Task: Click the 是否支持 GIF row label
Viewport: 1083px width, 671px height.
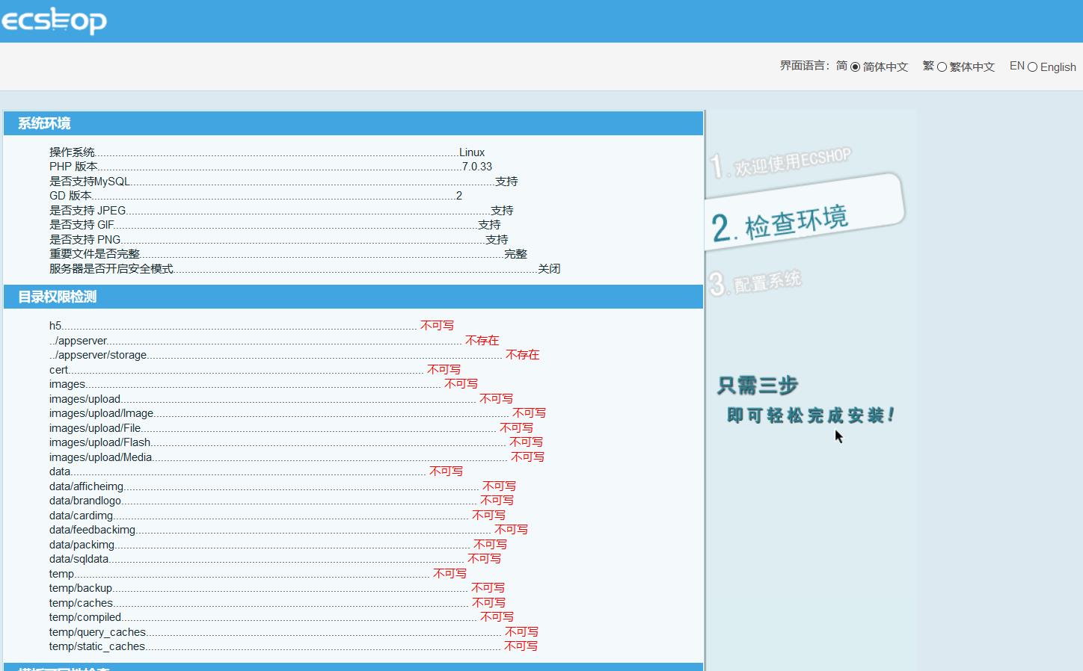Action: [x=82, y=225]
